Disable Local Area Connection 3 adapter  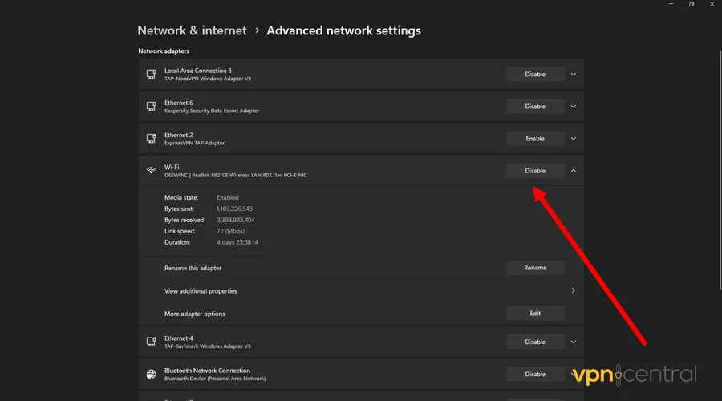535,74
